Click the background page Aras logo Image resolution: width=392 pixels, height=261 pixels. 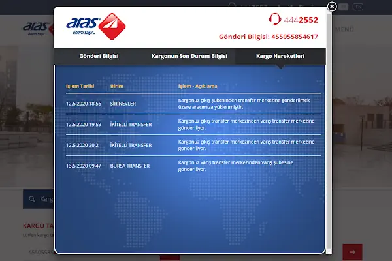tap(39, 29)
